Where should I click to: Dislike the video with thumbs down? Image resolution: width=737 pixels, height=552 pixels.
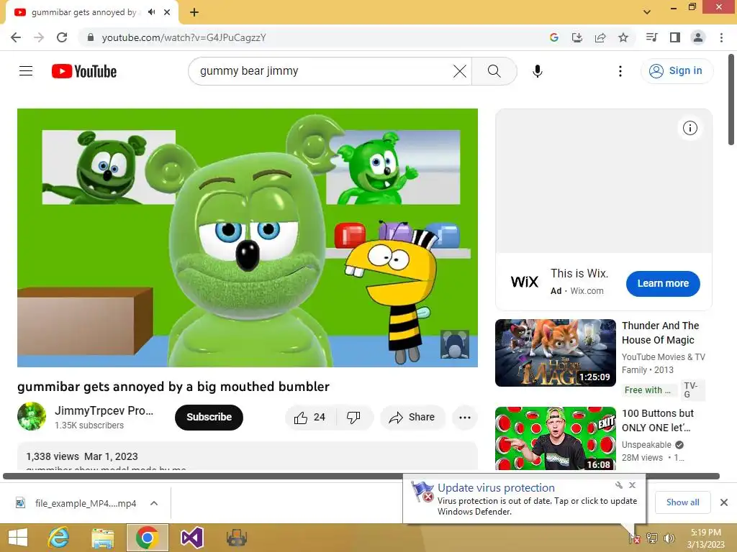tap(353, 418)
